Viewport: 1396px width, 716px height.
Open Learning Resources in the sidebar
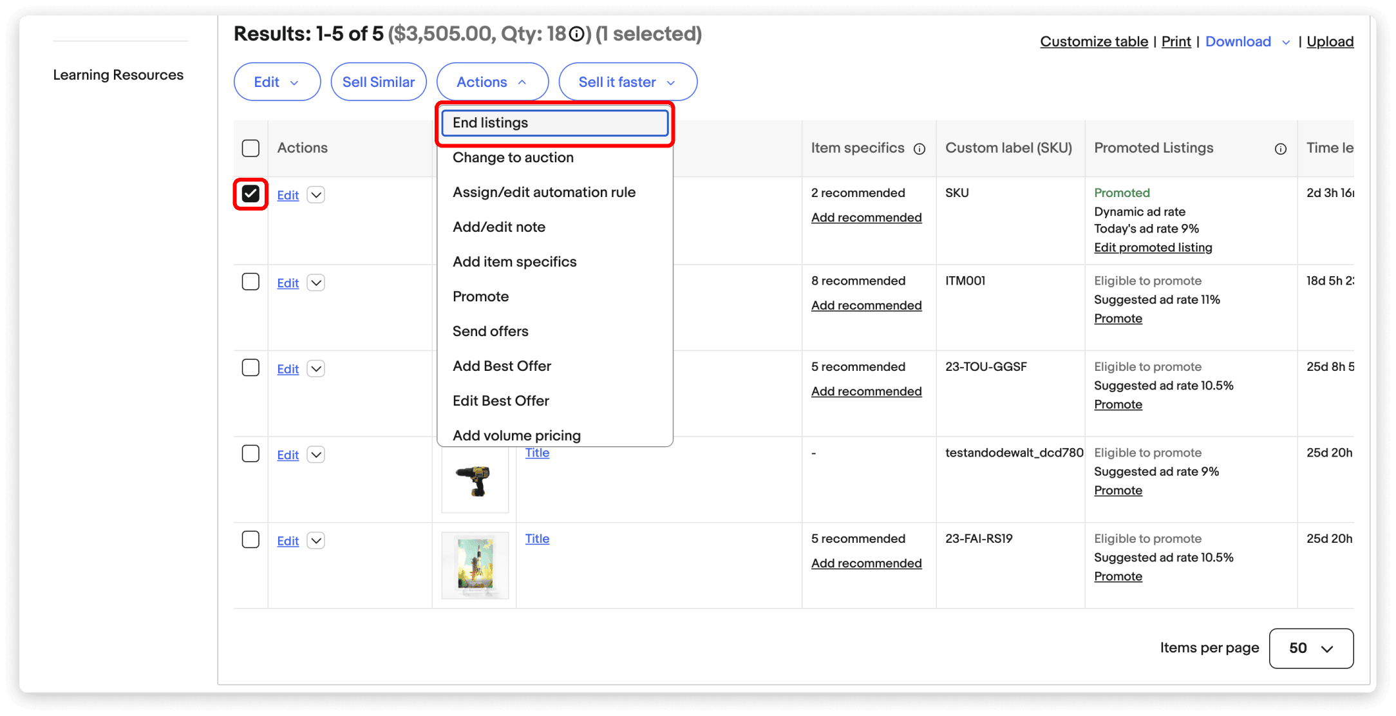pos(118,75)
